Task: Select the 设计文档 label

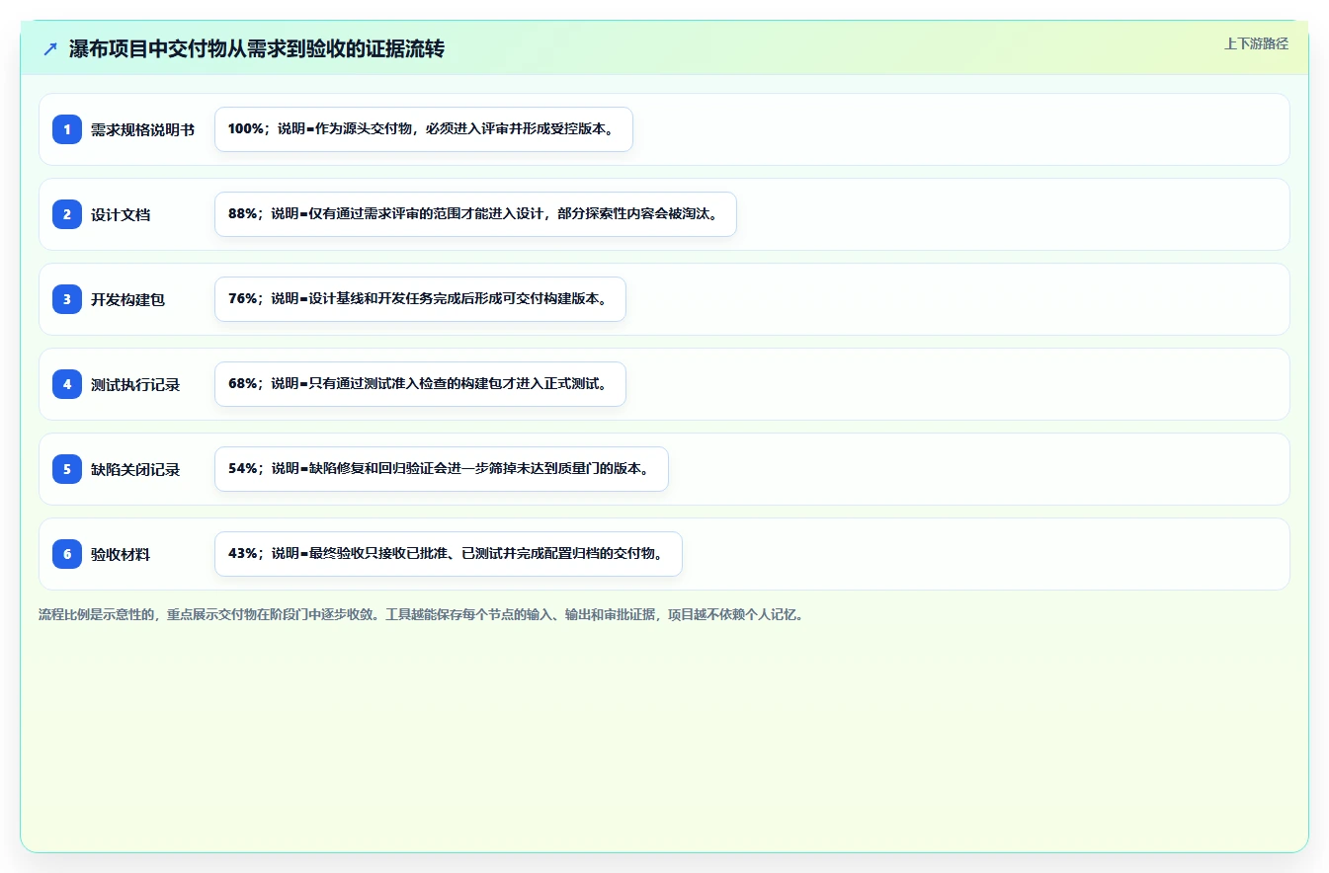Action: coord(121,214)
